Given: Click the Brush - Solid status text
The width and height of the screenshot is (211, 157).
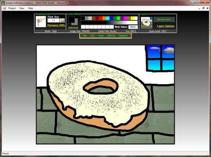Looking at the screenshot, I should coord(50,31).
